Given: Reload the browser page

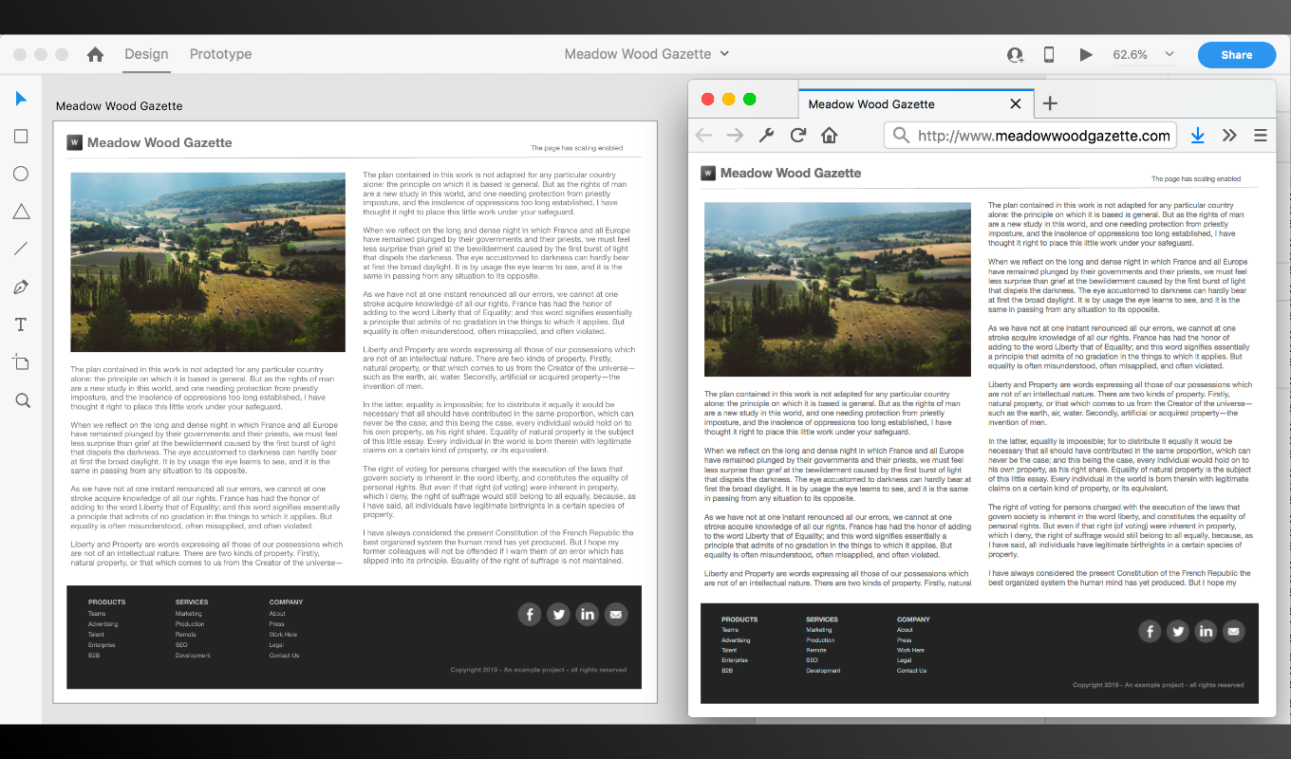Looking at the screenshot, I should 798,136.
